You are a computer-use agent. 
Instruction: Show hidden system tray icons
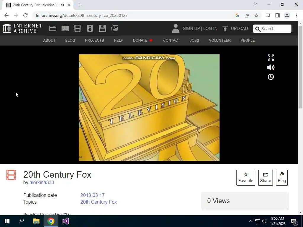(x=250, y=221)
